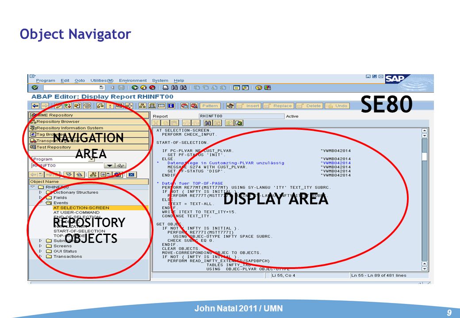The image size is (460, 318).
Task: Open the Repository Browser
Action: point(89,121)
